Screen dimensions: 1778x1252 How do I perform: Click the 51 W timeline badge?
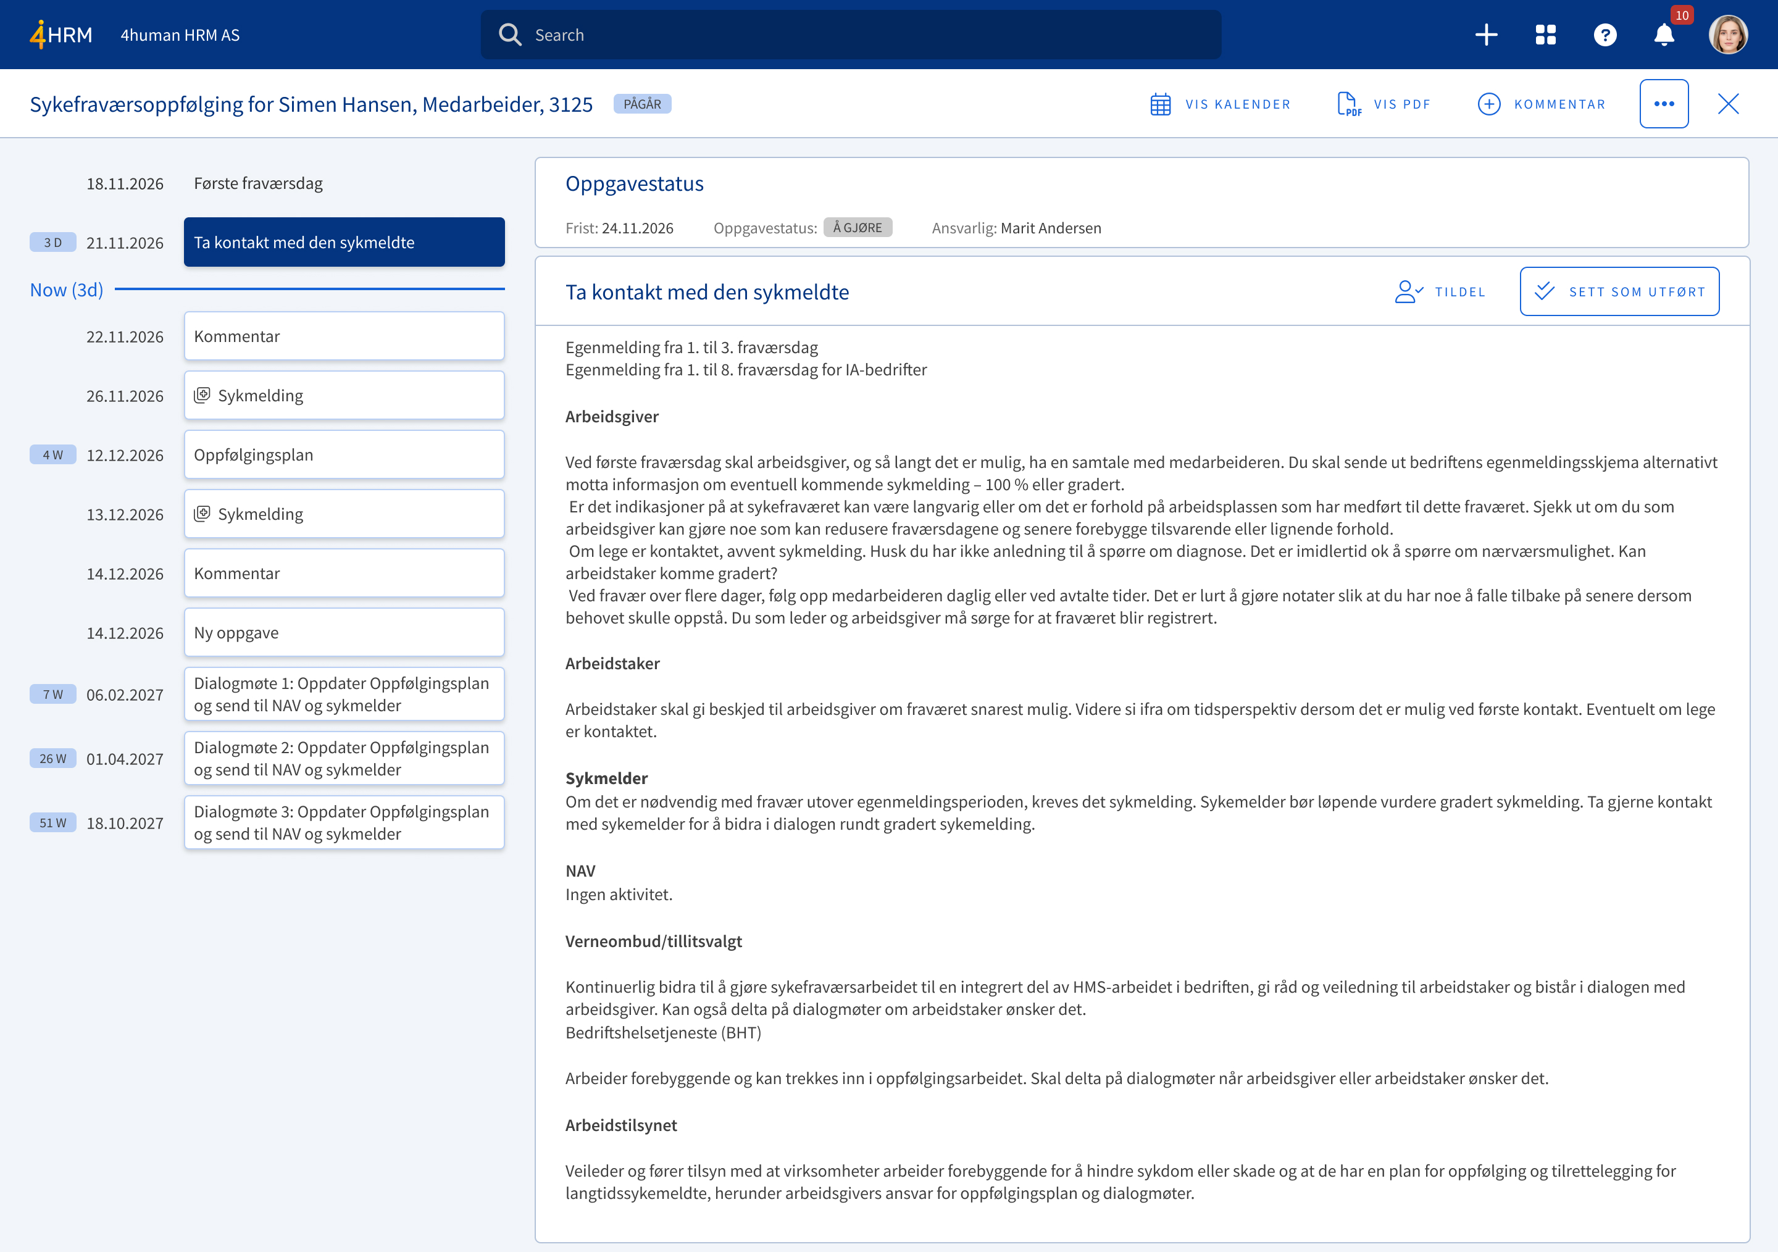(x=52, y=823)
